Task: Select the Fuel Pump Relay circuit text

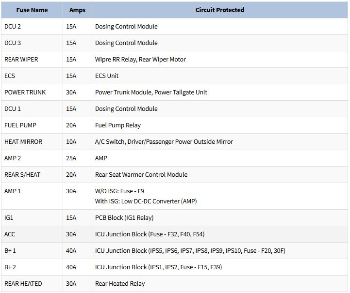Action: tap(118, 125)
